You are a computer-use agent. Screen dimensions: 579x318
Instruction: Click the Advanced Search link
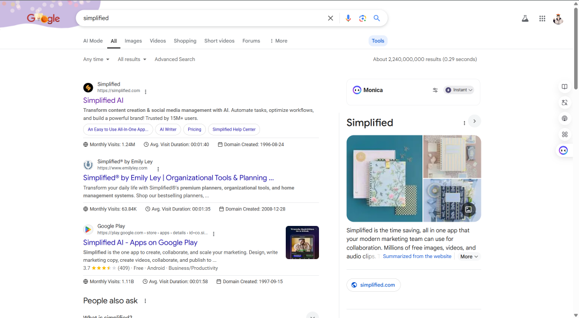click(x=175, y=59)
